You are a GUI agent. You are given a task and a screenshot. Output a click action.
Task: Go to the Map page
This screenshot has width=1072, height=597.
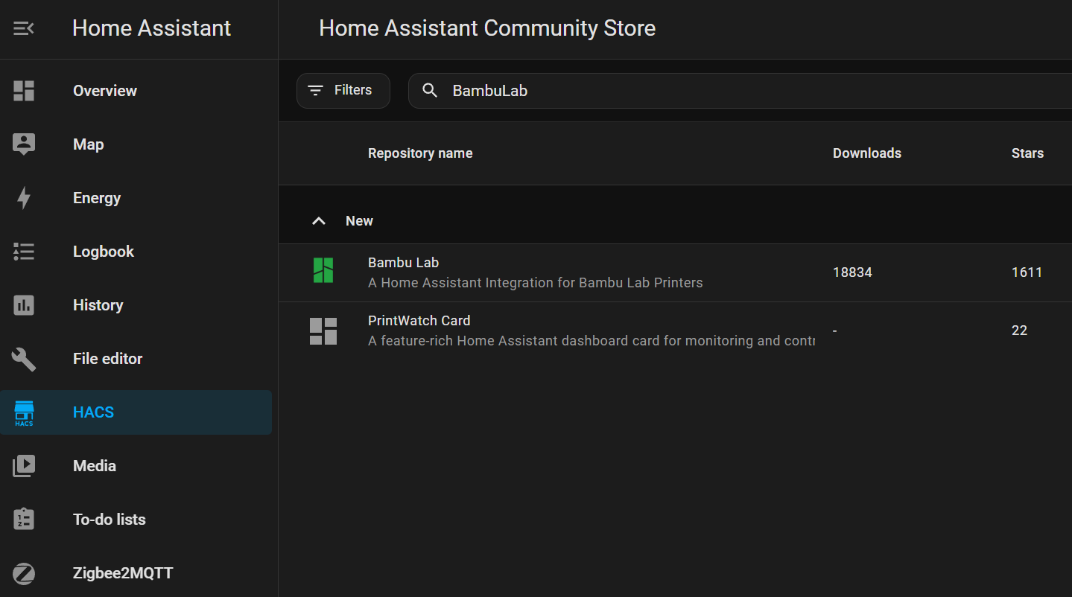[x=136, y=144]
